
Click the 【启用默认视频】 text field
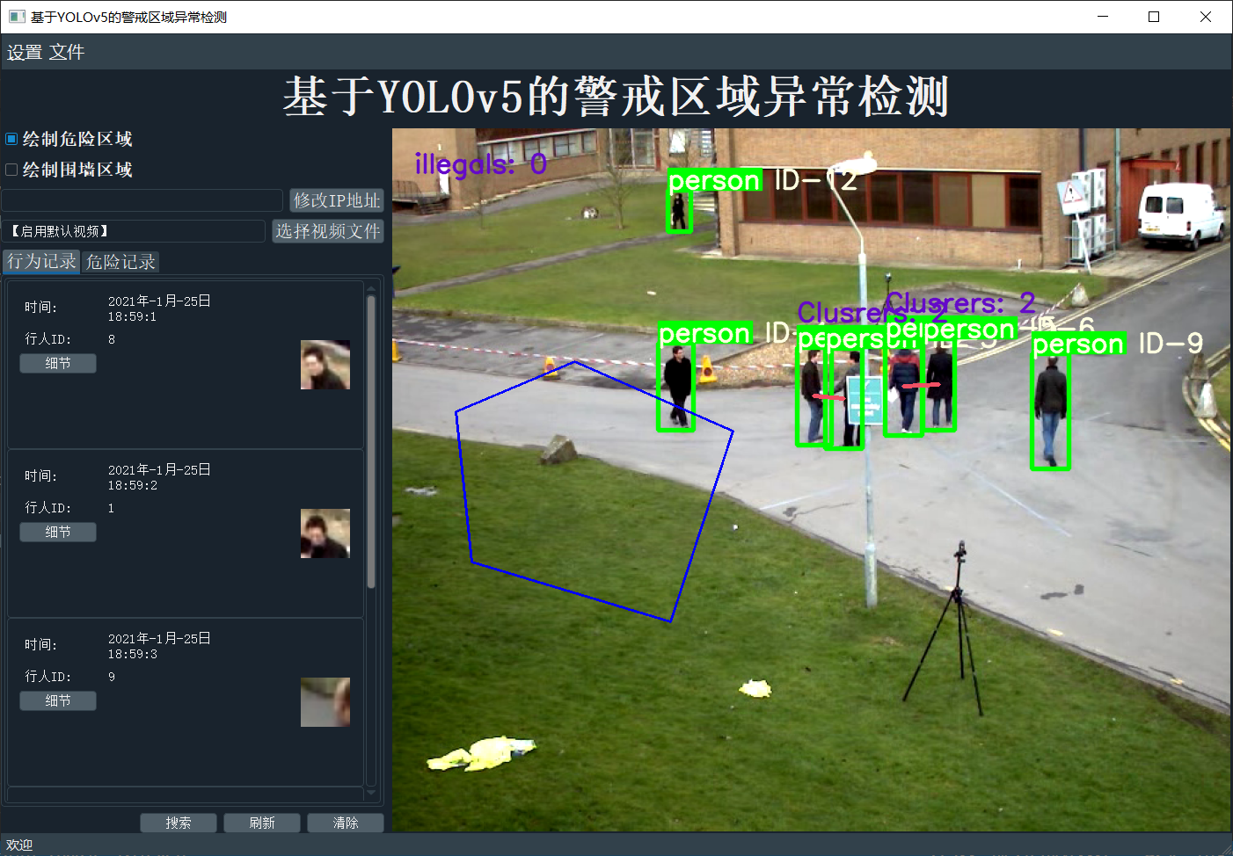pyautogui.click(x=133, y=231)
